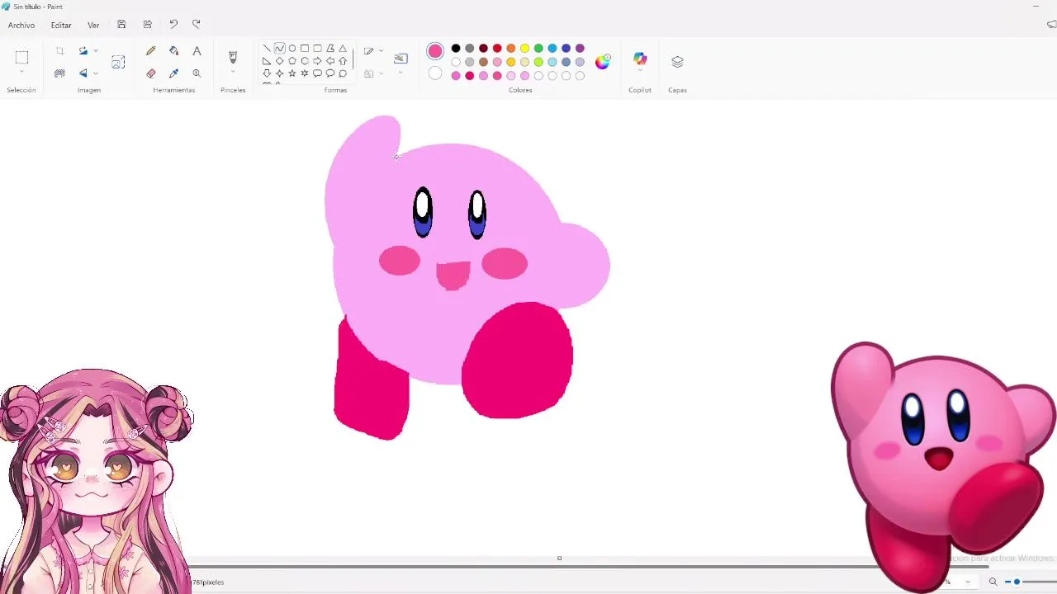Pick the green color swatch
Viewport: 1057px width, 594px height.
pos(538,49)
